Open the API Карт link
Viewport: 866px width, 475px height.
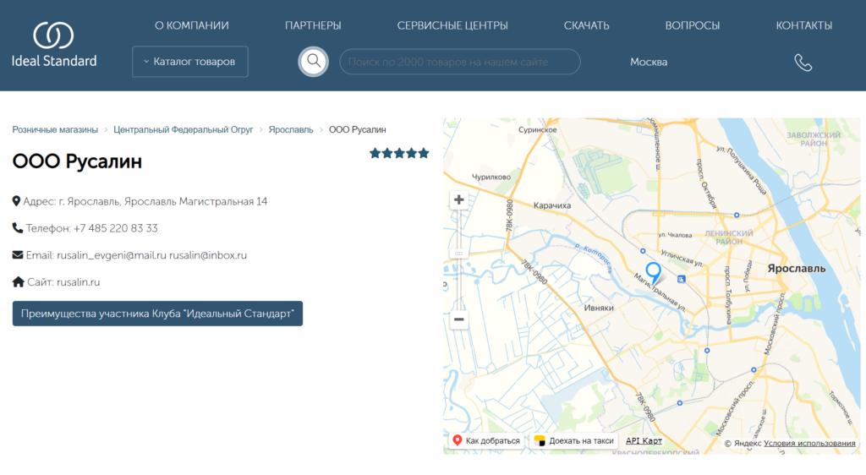pyautogui.click(x=644, y=441)
